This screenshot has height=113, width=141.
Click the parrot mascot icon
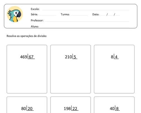(15, 14)
